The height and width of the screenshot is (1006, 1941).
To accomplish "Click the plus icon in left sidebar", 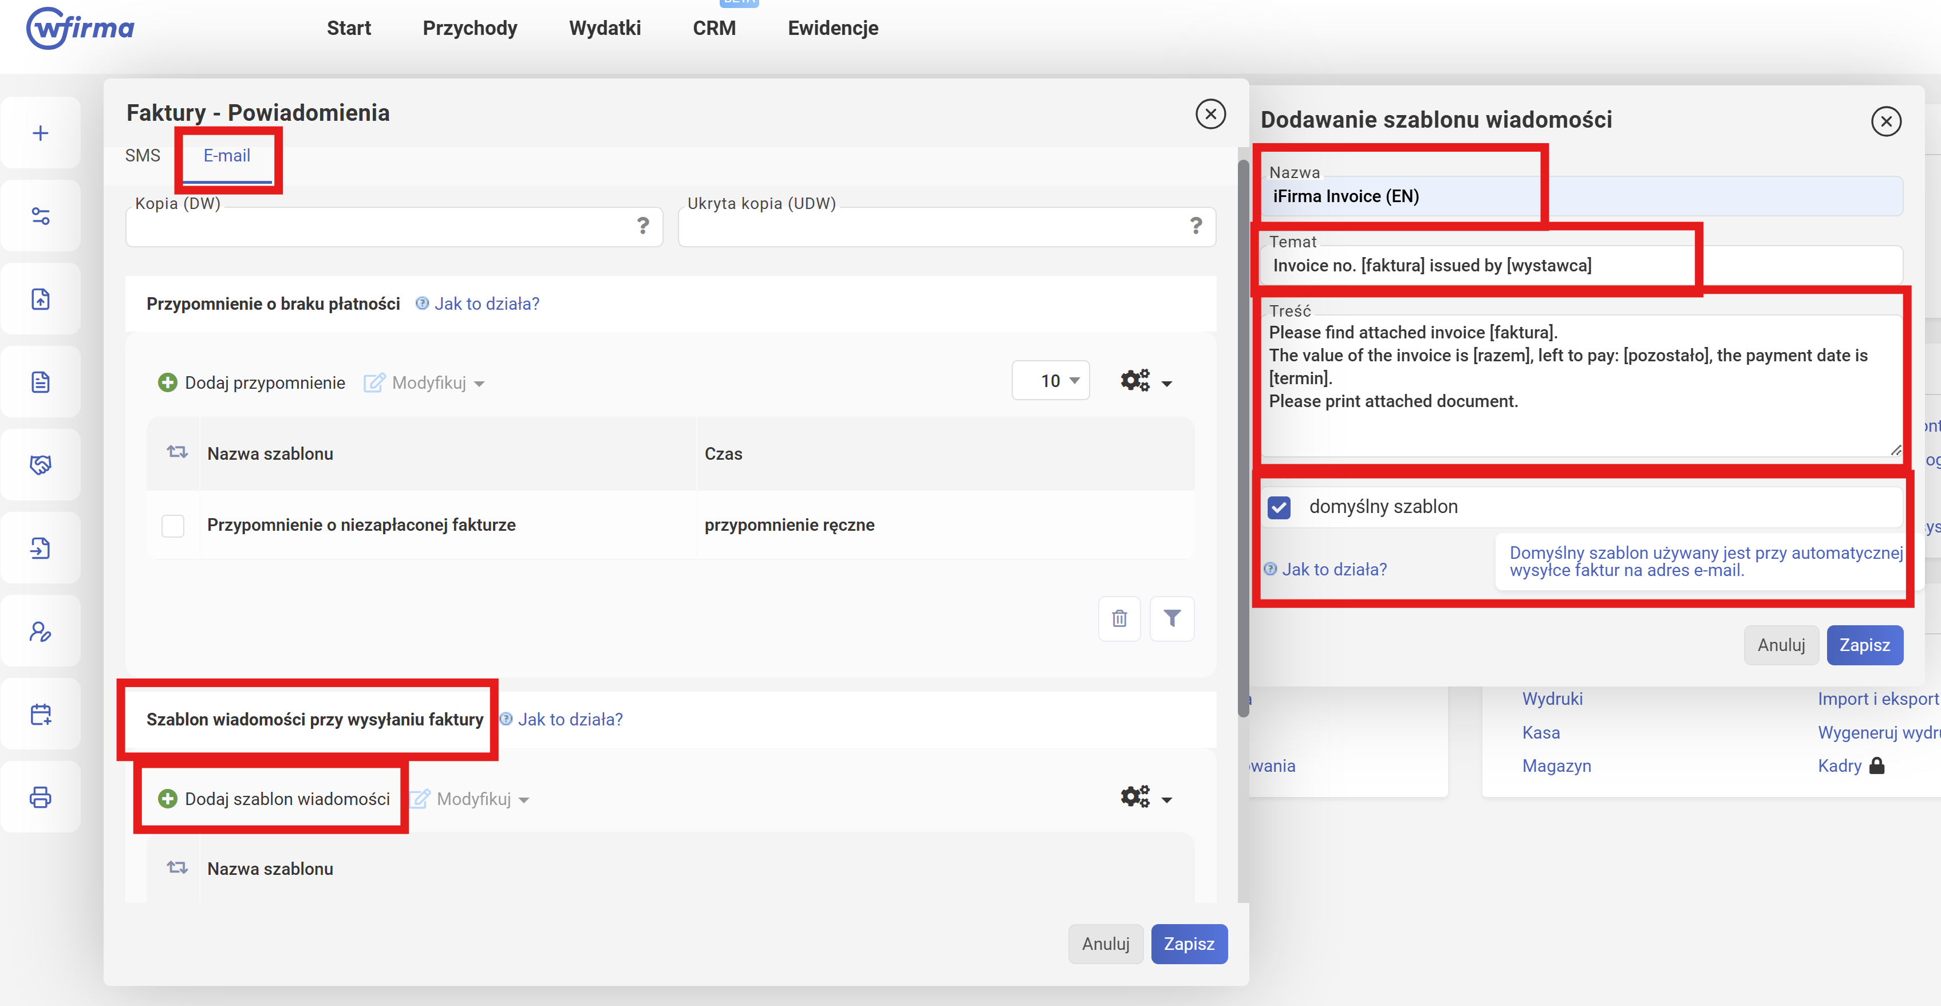I will point(41,133).
